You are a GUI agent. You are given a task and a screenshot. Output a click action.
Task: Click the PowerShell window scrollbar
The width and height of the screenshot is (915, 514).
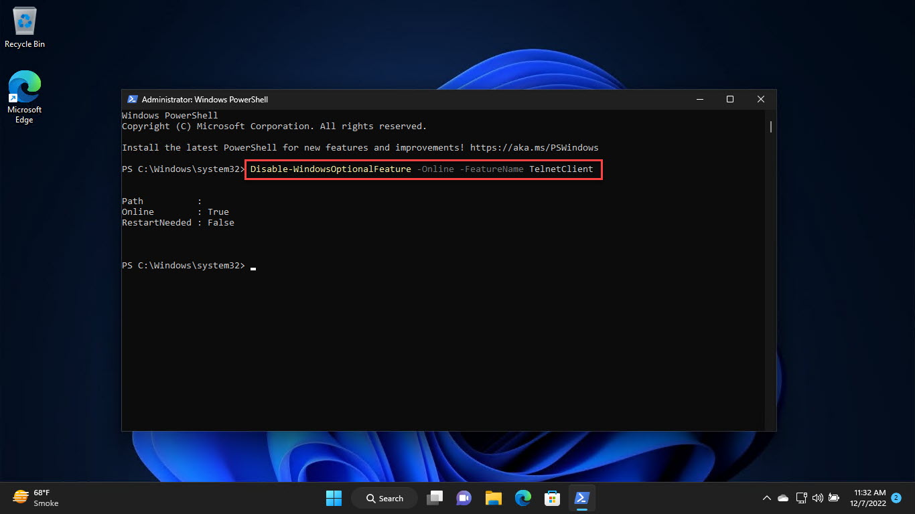[770, 127]
